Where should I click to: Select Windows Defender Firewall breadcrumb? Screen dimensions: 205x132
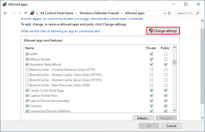[99, 13]
